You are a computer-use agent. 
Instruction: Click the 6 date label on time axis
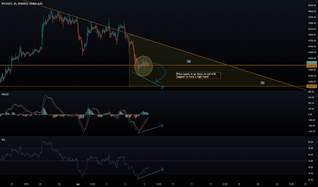125,184
